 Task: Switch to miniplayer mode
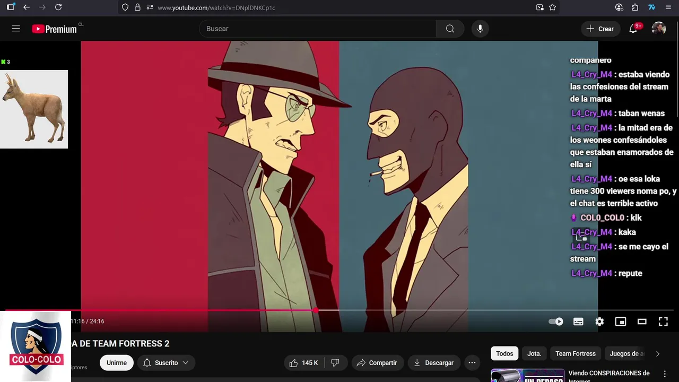coord(621,322)
